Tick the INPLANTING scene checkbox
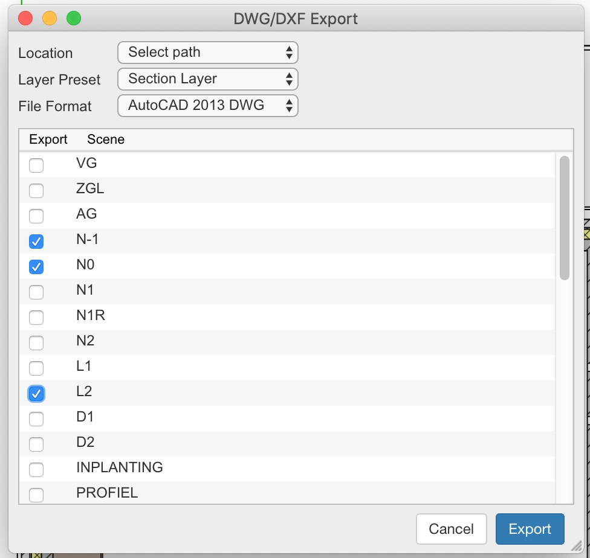 click(36, 470)
